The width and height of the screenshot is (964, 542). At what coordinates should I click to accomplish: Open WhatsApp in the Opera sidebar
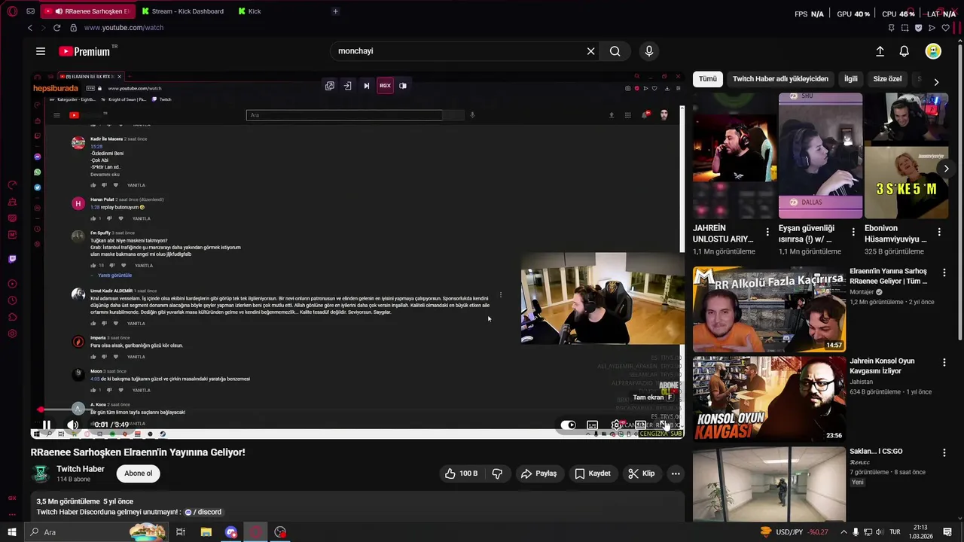tap(38, 172)
